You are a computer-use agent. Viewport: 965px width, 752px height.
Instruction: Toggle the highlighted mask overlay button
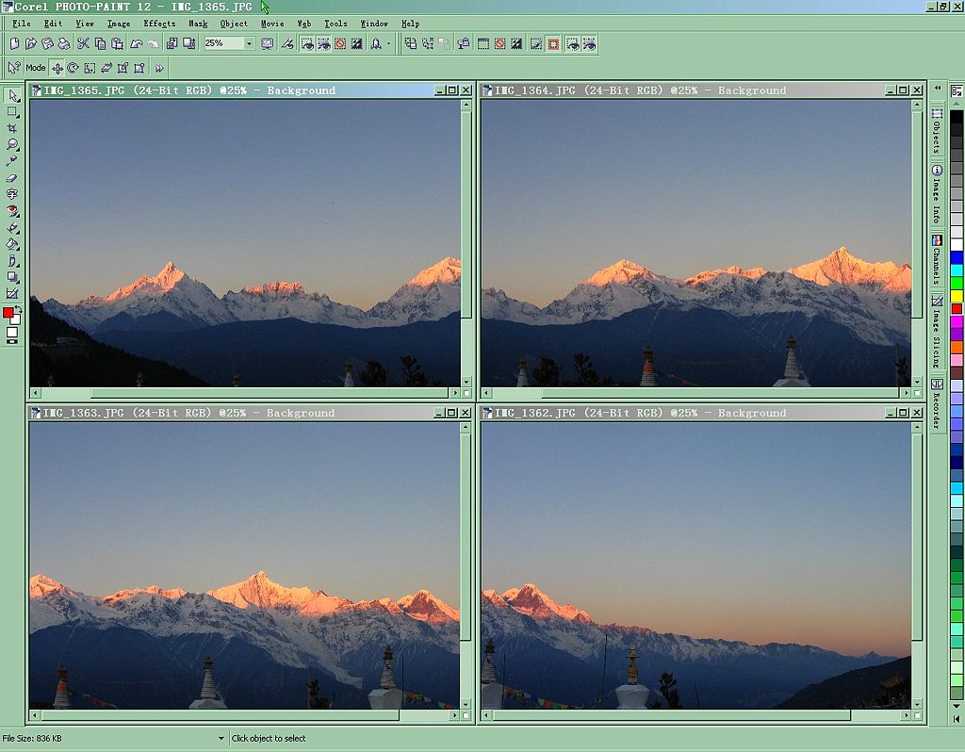pyautogui.click(x=553, y=43)
